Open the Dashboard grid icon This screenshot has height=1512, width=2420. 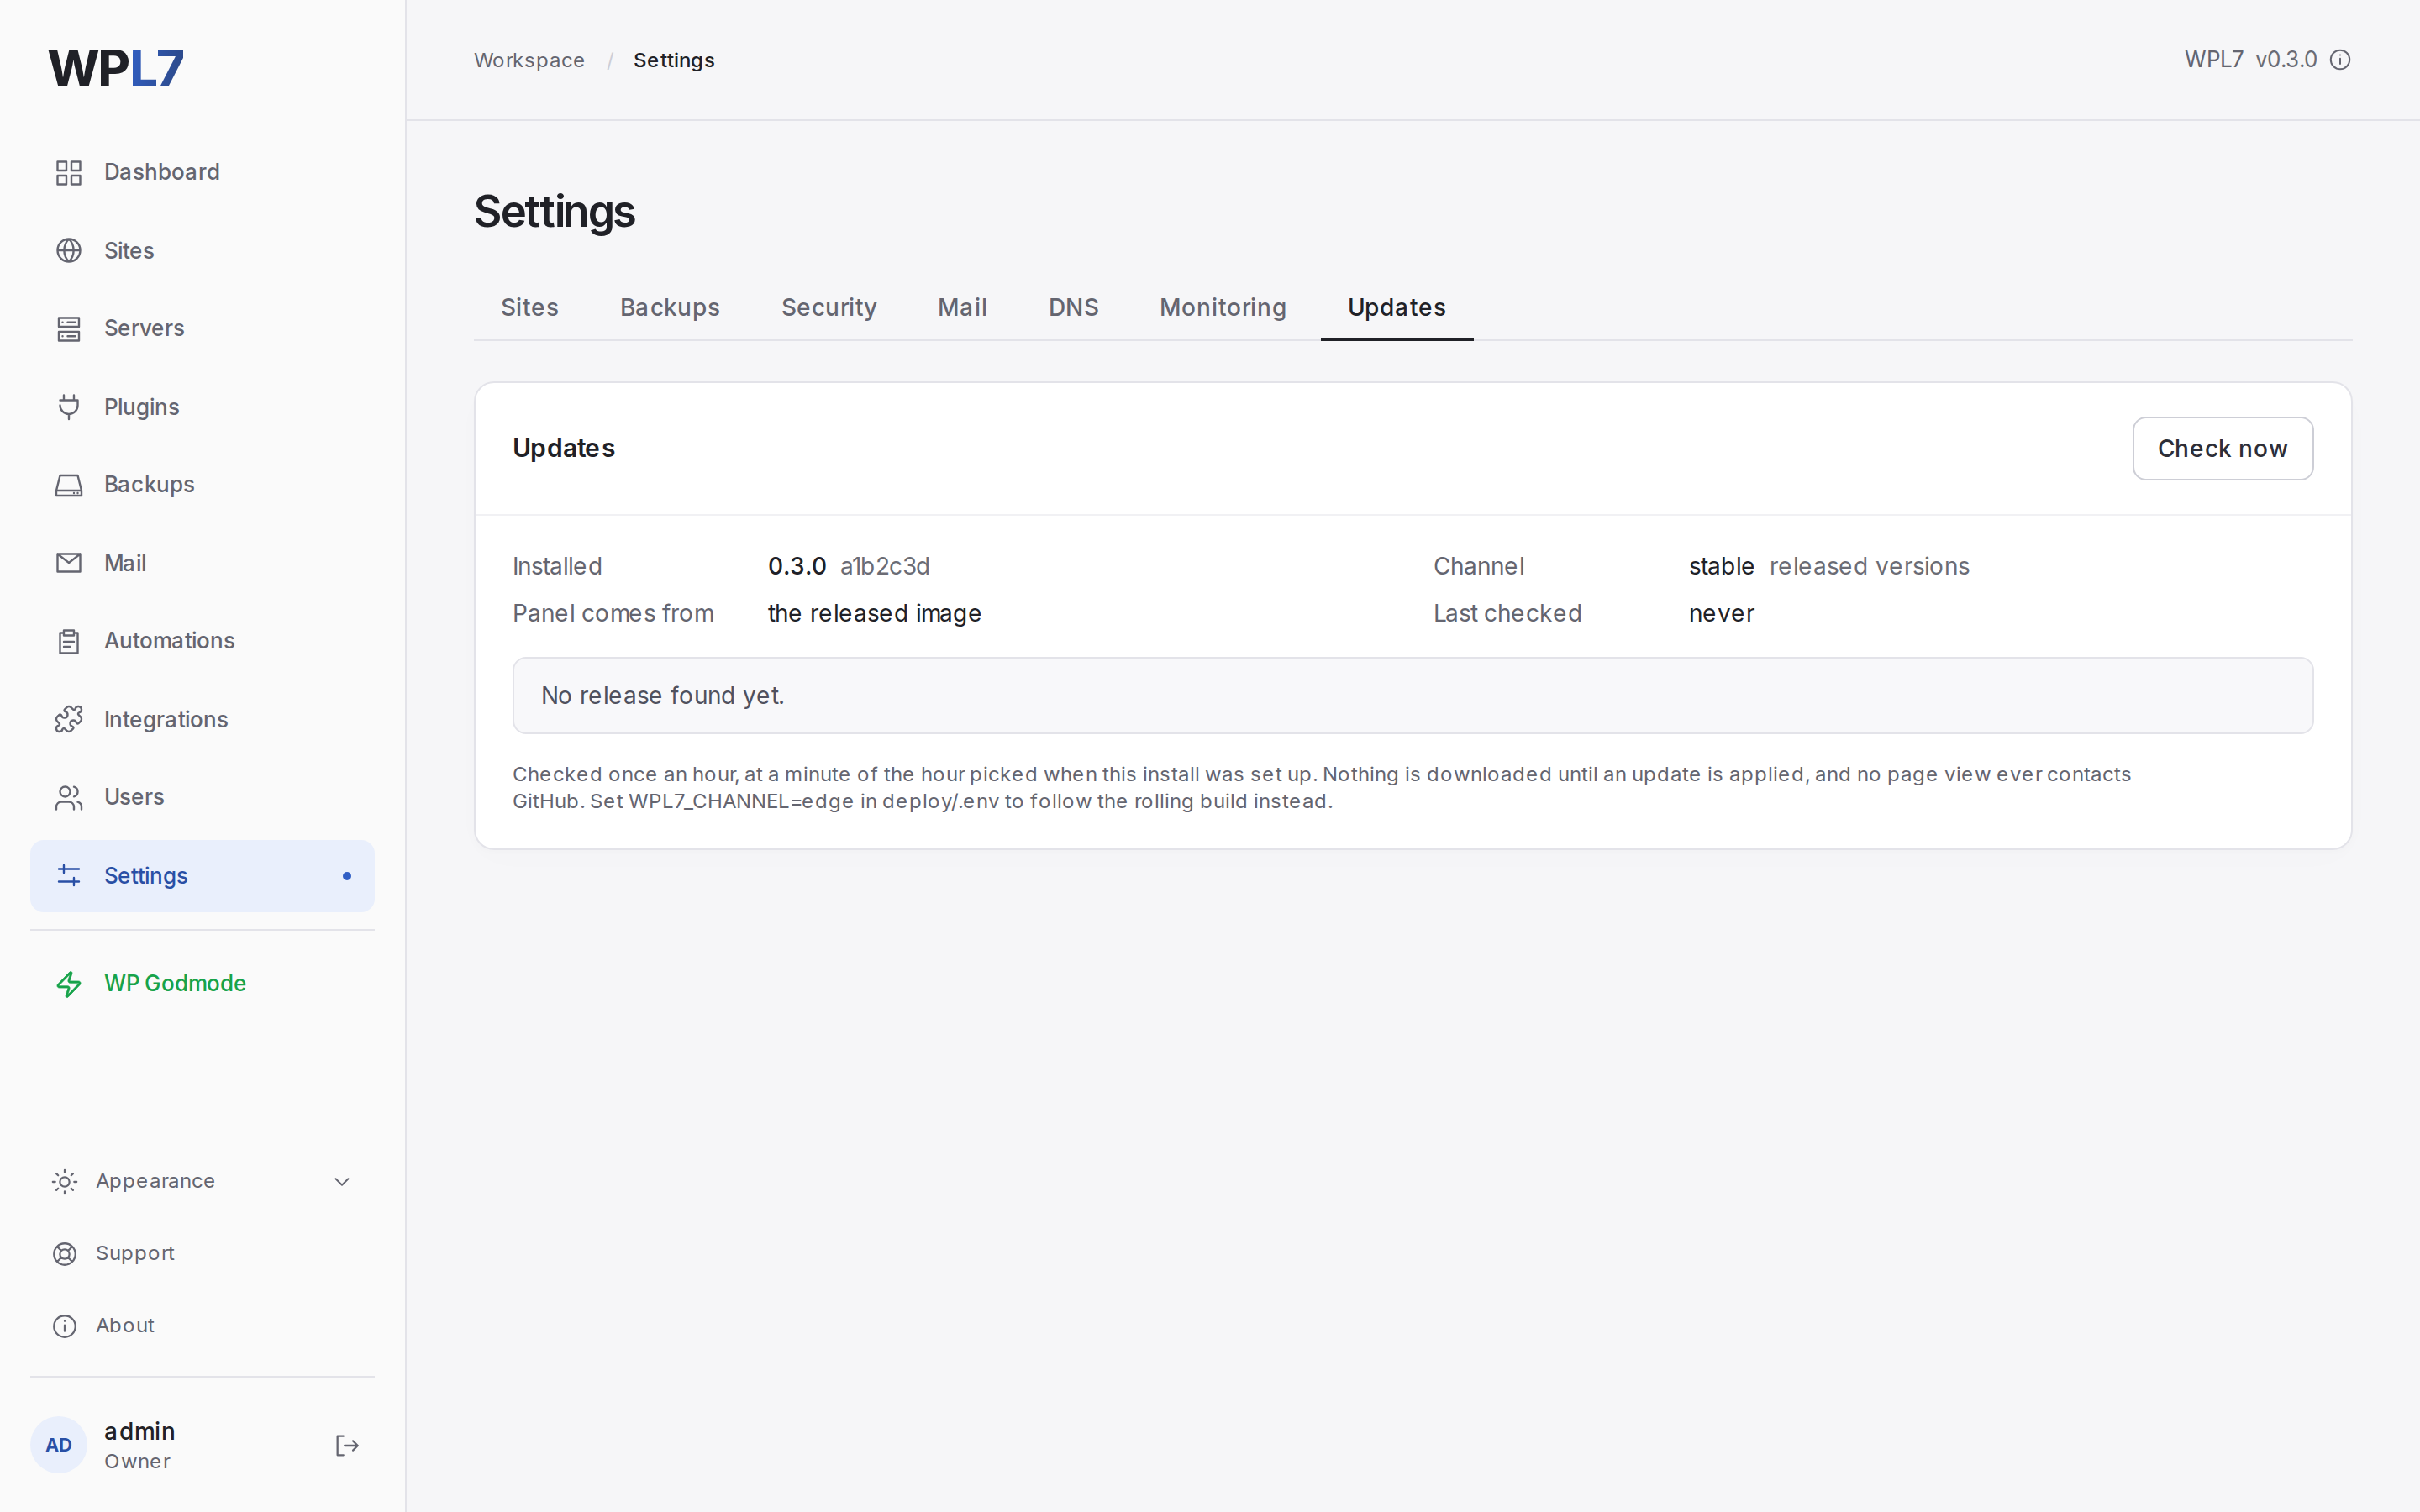pyautogui.click(x=68, y=172)
